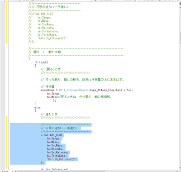This screenshot has width=181, height=172.
Task: Click the Util_KyokumenReader class name
Action: 73,90
